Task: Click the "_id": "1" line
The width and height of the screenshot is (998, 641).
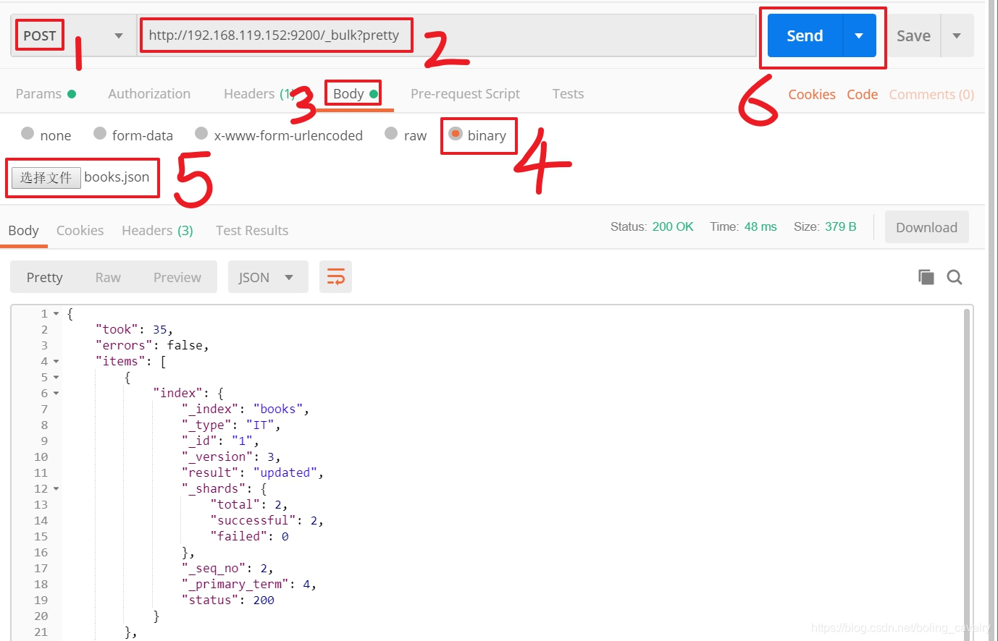Action: pyautogui.click(x=220, y=441)
